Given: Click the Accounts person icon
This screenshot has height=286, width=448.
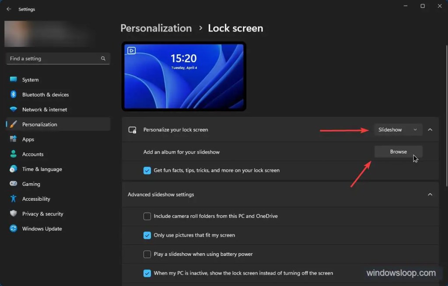Looking at the screenshot, I should point(13,154).
